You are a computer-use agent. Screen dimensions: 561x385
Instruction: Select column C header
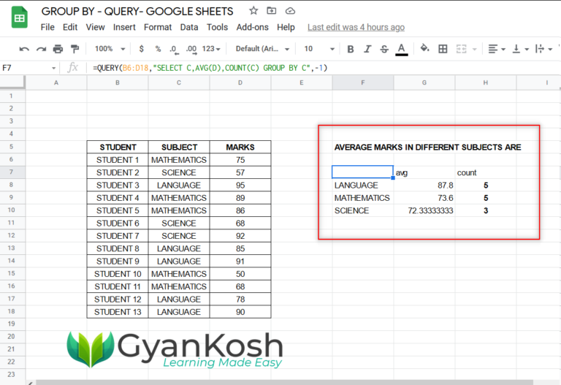tap(179, 83)
